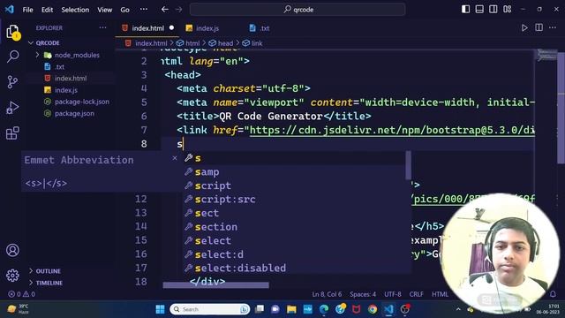Open the errors and warnings status item
The height and width of the screenshot is (318, 565).
tap(21, 294)
